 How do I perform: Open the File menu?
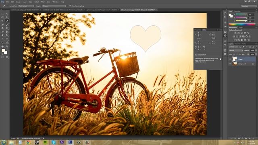(7, 2)
